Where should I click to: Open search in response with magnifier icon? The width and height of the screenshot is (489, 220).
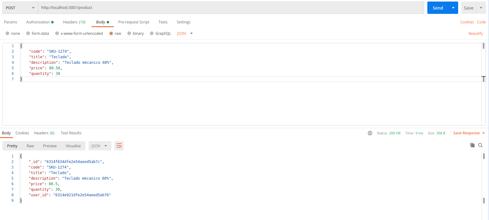[480, 145]
